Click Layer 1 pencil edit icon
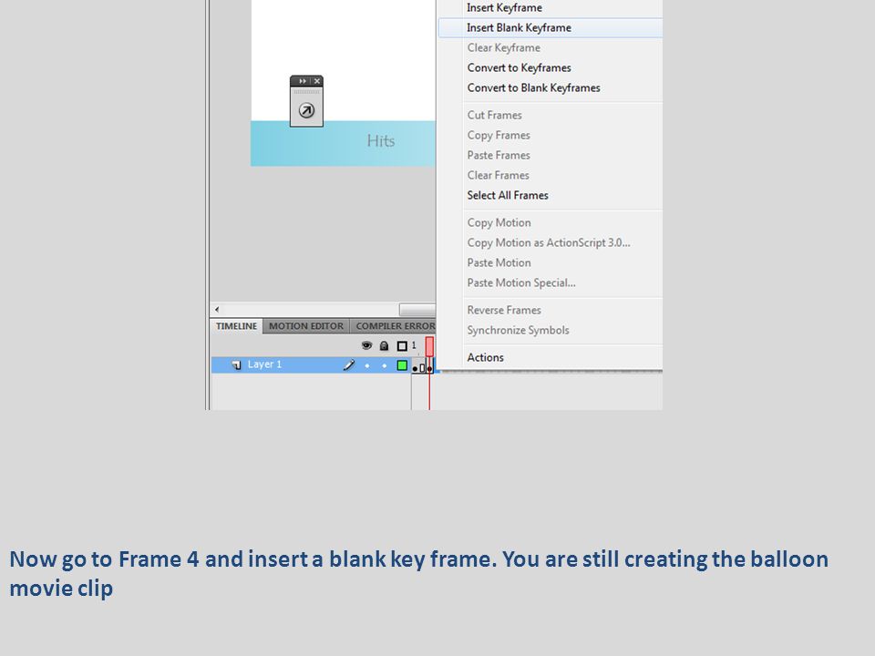The width and height of the screenshot is (875, 656). point(349,364)
